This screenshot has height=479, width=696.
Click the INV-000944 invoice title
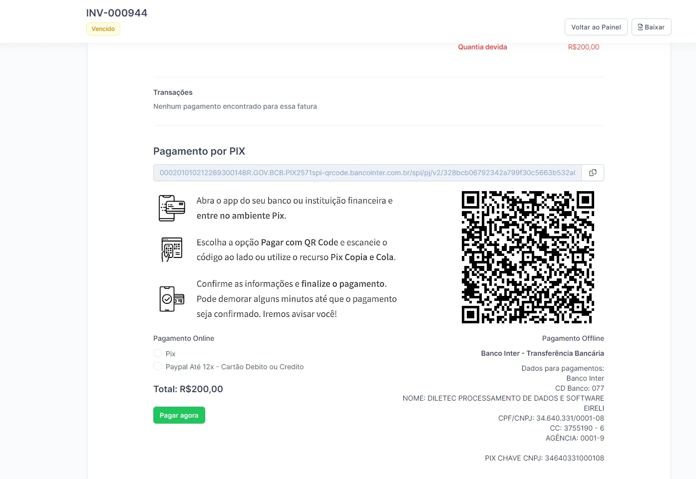[x=117, y=13]
